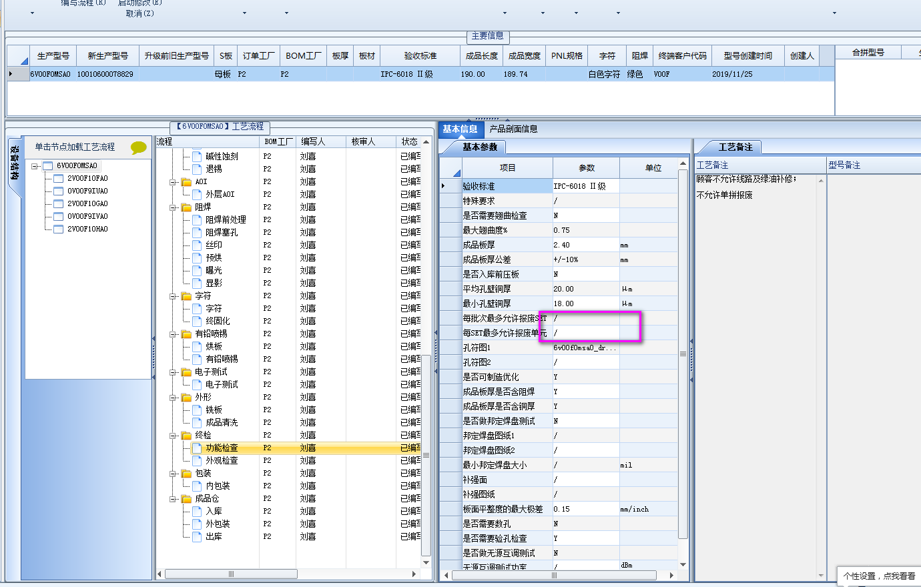This screenshot has height=587, width=921.
Task: Click the 外形 folder icon
Action: click(x=186, y=397)
